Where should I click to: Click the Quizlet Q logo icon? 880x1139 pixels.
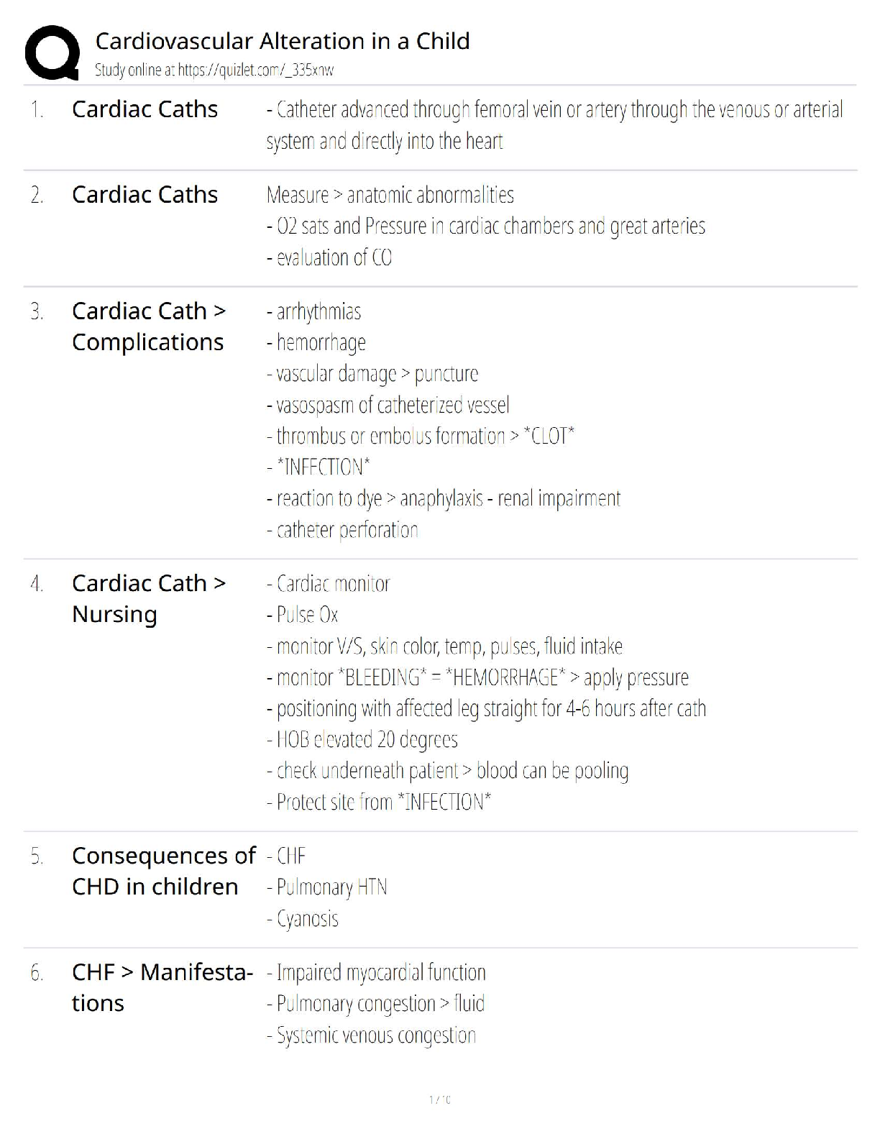52,52
